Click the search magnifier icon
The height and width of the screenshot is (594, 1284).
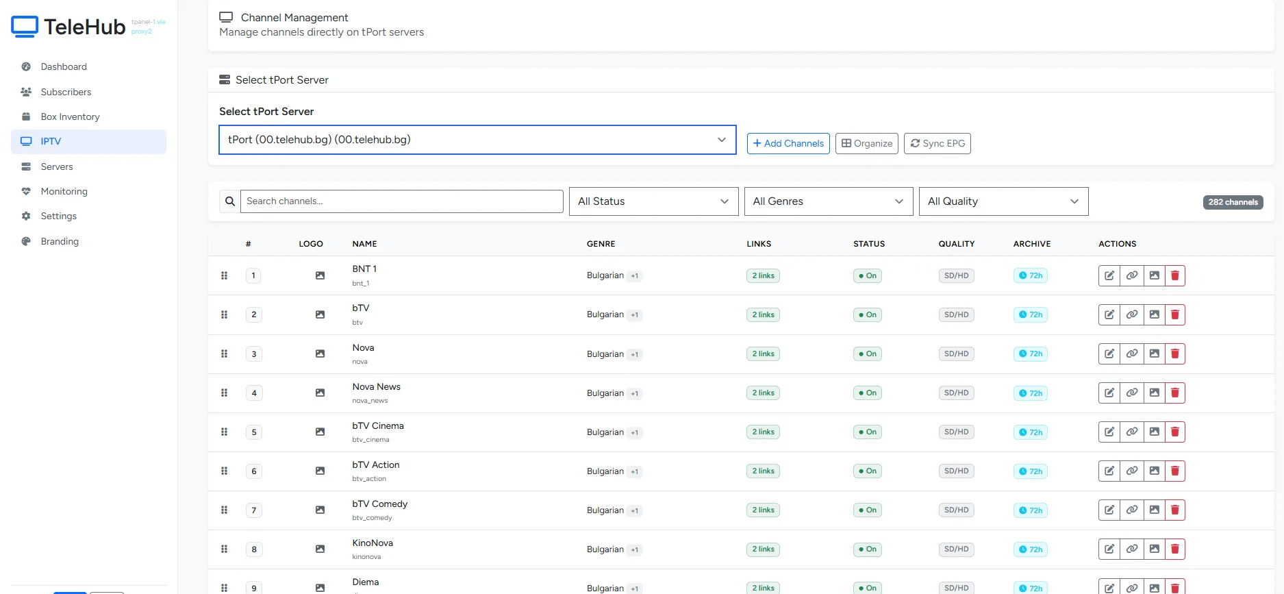coord(230,201)
